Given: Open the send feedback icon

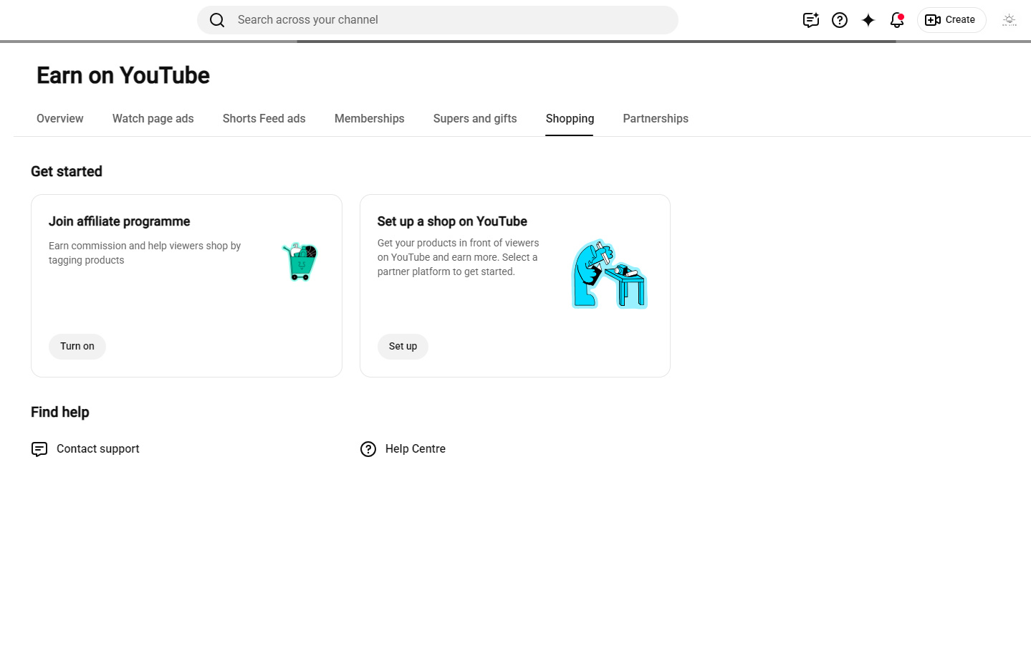Looking at the screenshot, I should 811,20.
